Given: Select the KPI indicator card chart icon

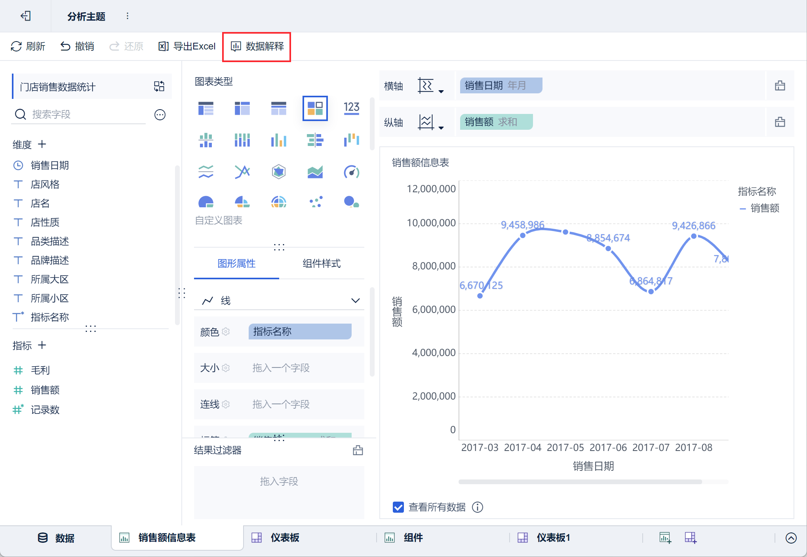Looking at the screenshot, I should 351,108.
